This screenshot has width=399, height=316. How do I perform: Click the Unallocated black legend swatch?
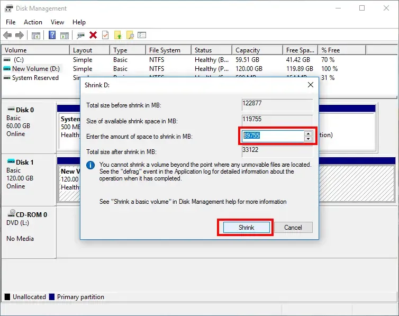[7, 296]
